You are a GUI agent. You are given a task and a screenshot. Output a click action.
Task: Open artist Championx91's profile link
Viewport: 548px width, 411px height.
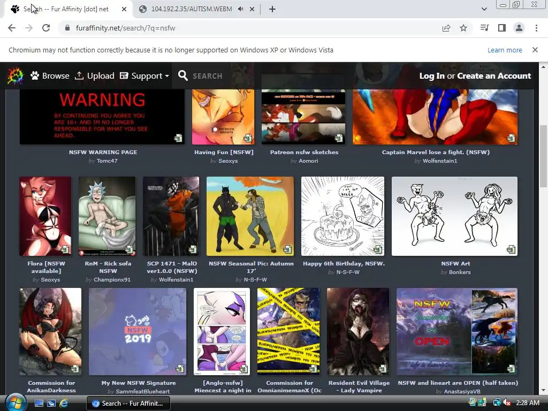point(112,279)
